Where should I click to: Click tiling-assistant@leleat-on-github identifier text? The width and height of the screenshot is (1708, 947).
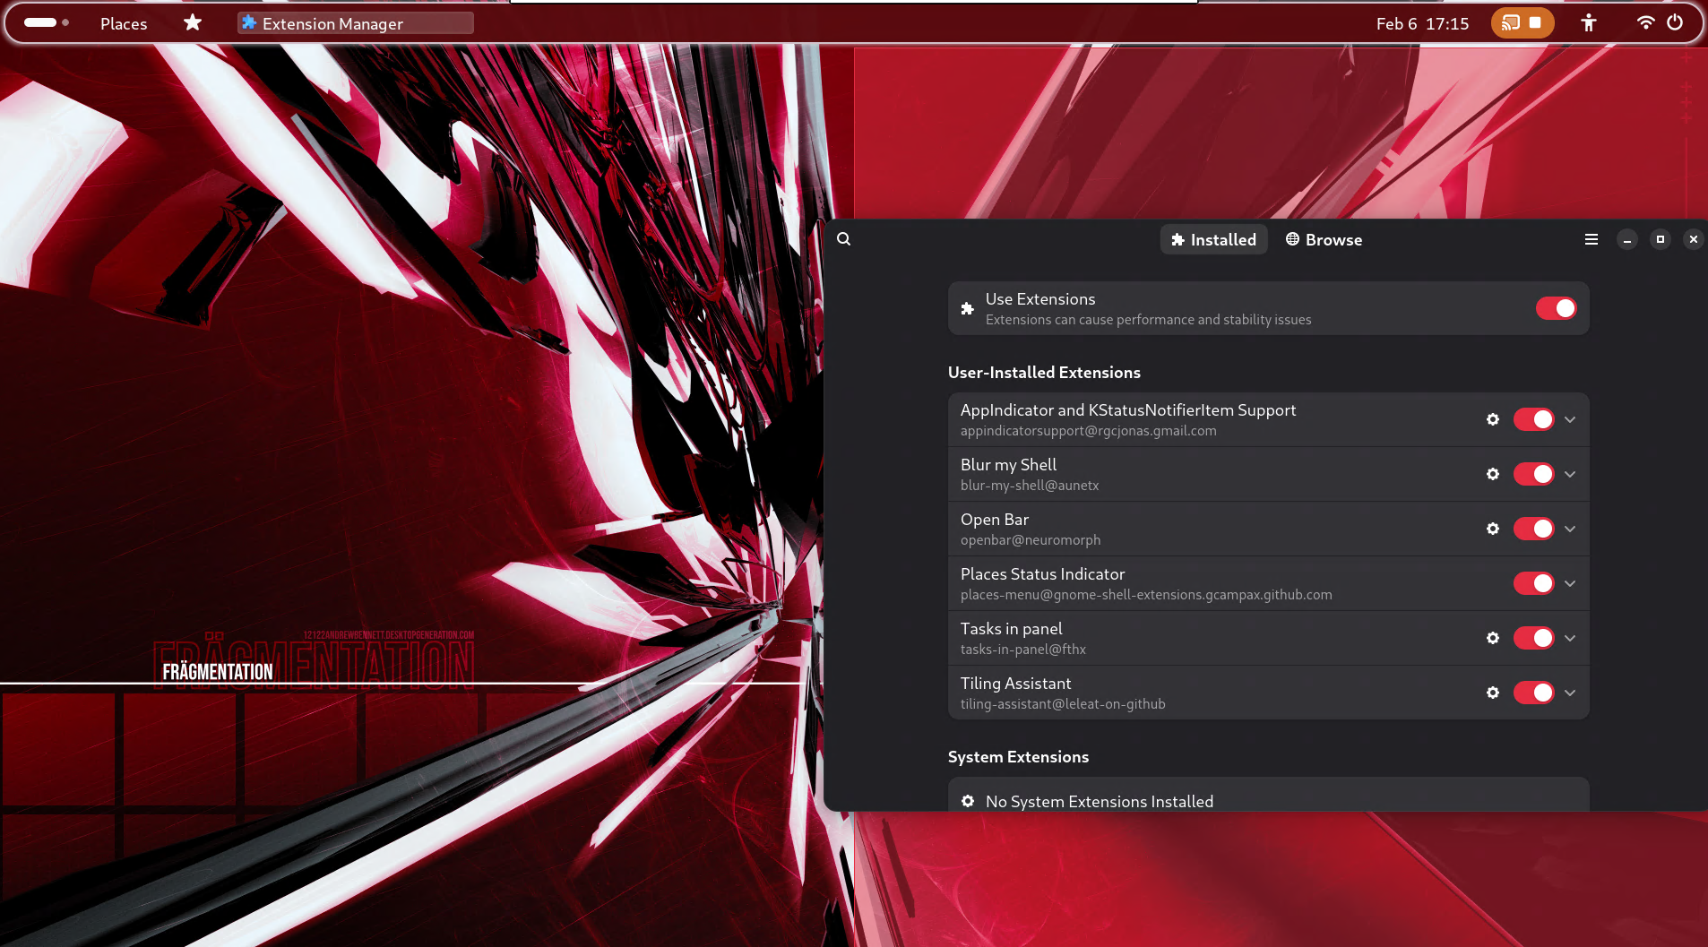[x=1063, y=704]
